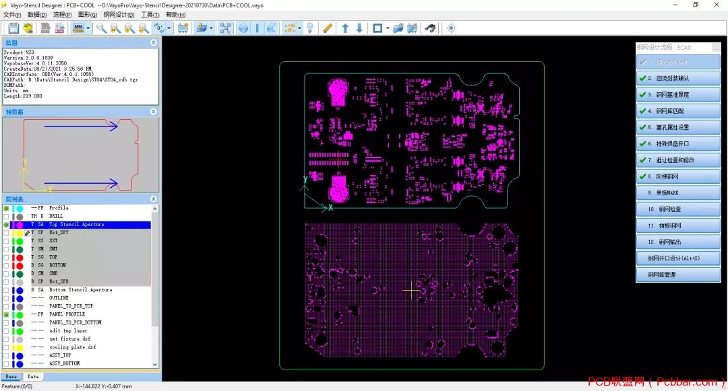Click the 钢网开口设计(Alt+S) button
The height and width of the screenshot is (391, 728).
click(x=678, y=258)
